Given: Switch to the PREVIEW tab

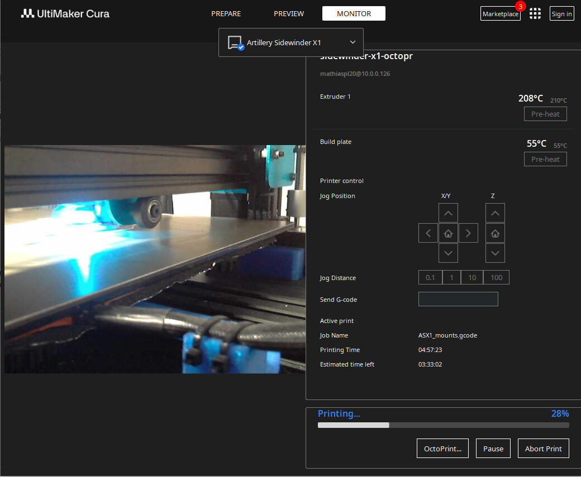Looking at the screenshot, I should pyautogui.click(x=289, y=13).
